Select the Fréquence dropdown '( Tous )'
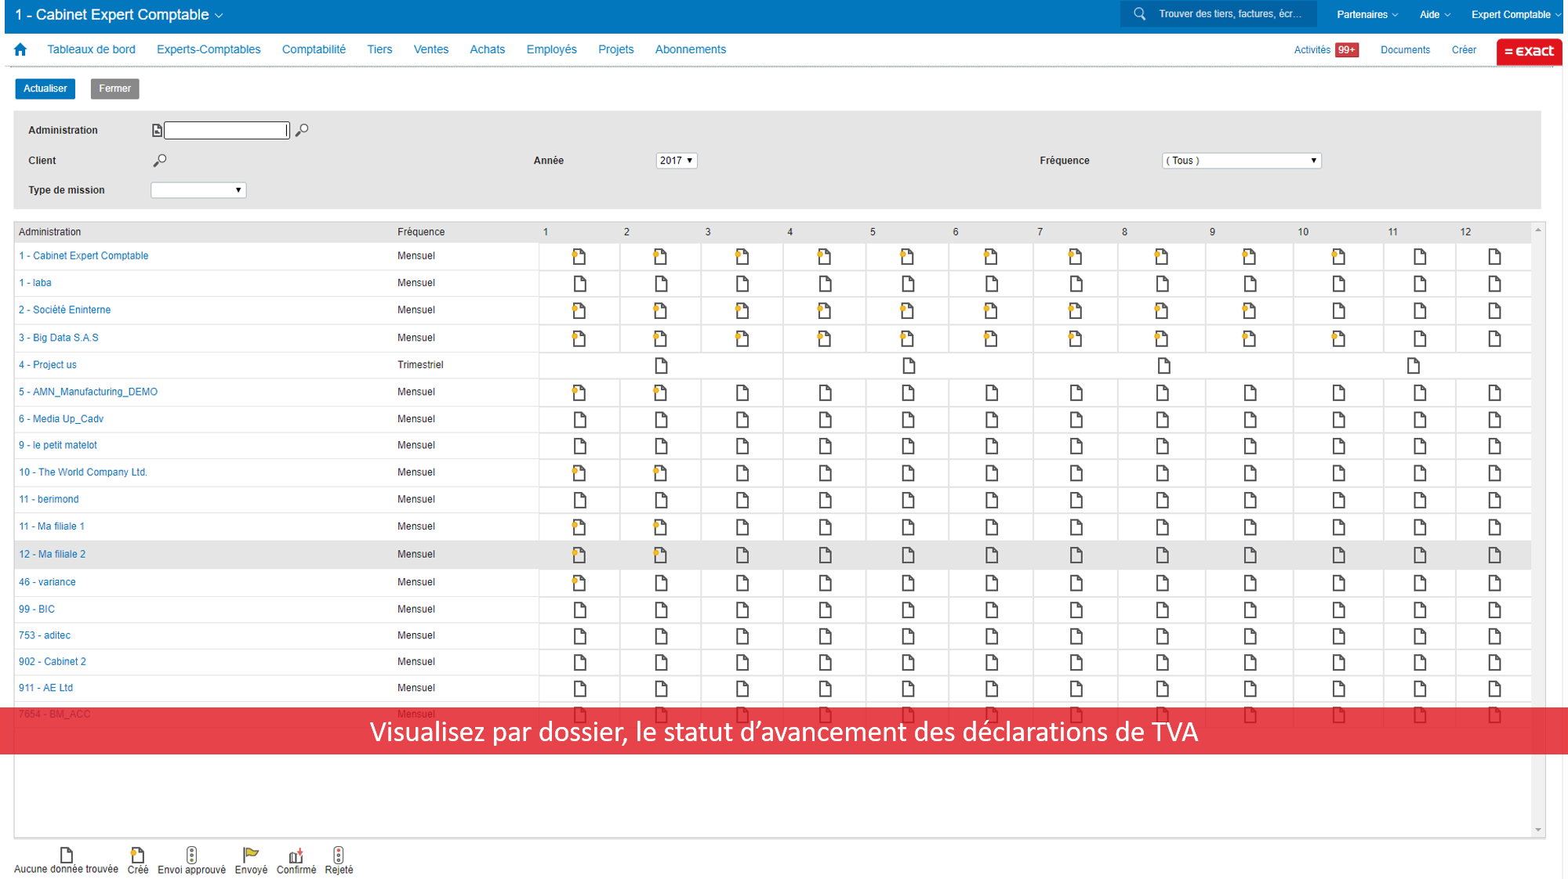 pyautogui.click(x=1239, y=161)
